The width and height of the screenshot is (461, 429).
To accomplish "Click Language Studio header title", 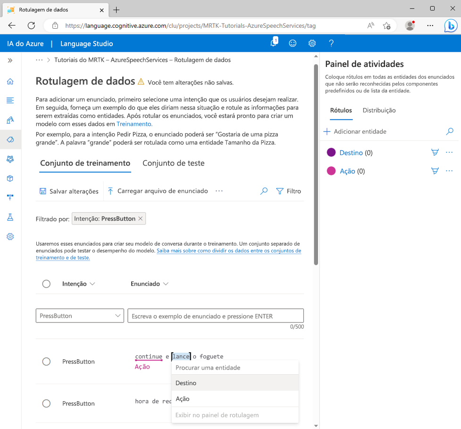I will [x=87, y=43].
